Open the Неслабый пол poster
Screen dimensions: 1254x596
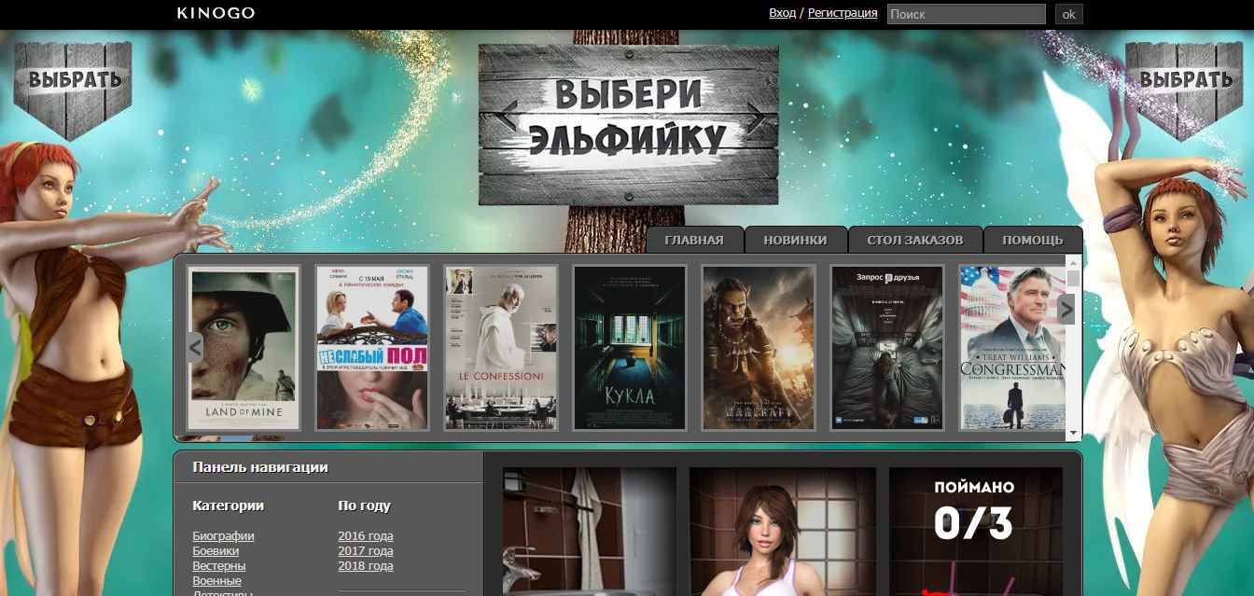pos(372,348)
